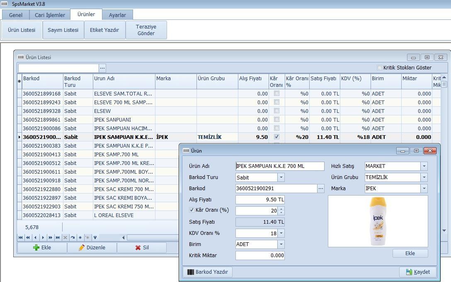Toggle Kâr Oranı checkbox for ELSEVE 700 ML row
Viewport: 451px width, 282px height.
tap(277, 102)
